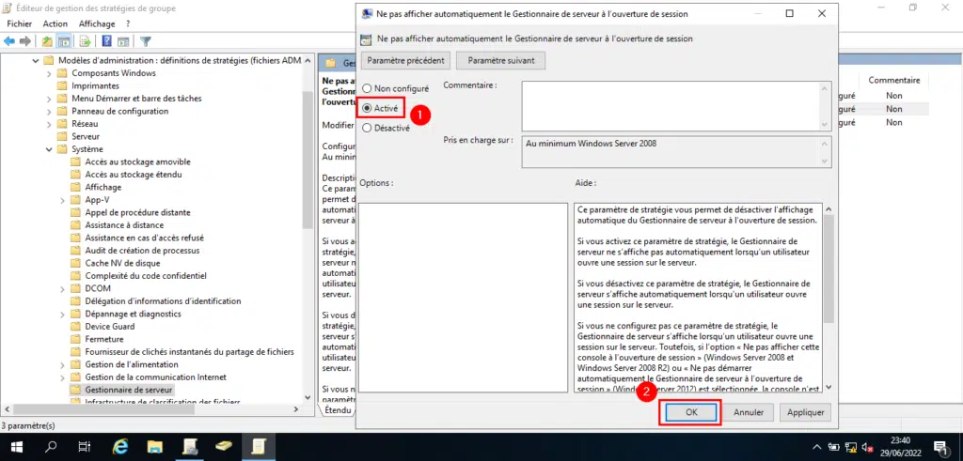Expand 'Dépannage et diagnostics' tree node

pos(63,314)
